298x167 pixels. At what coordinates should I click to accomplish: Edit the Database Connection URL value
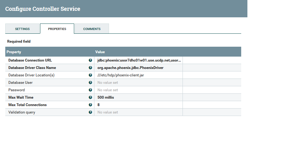(x=138, y=60)
